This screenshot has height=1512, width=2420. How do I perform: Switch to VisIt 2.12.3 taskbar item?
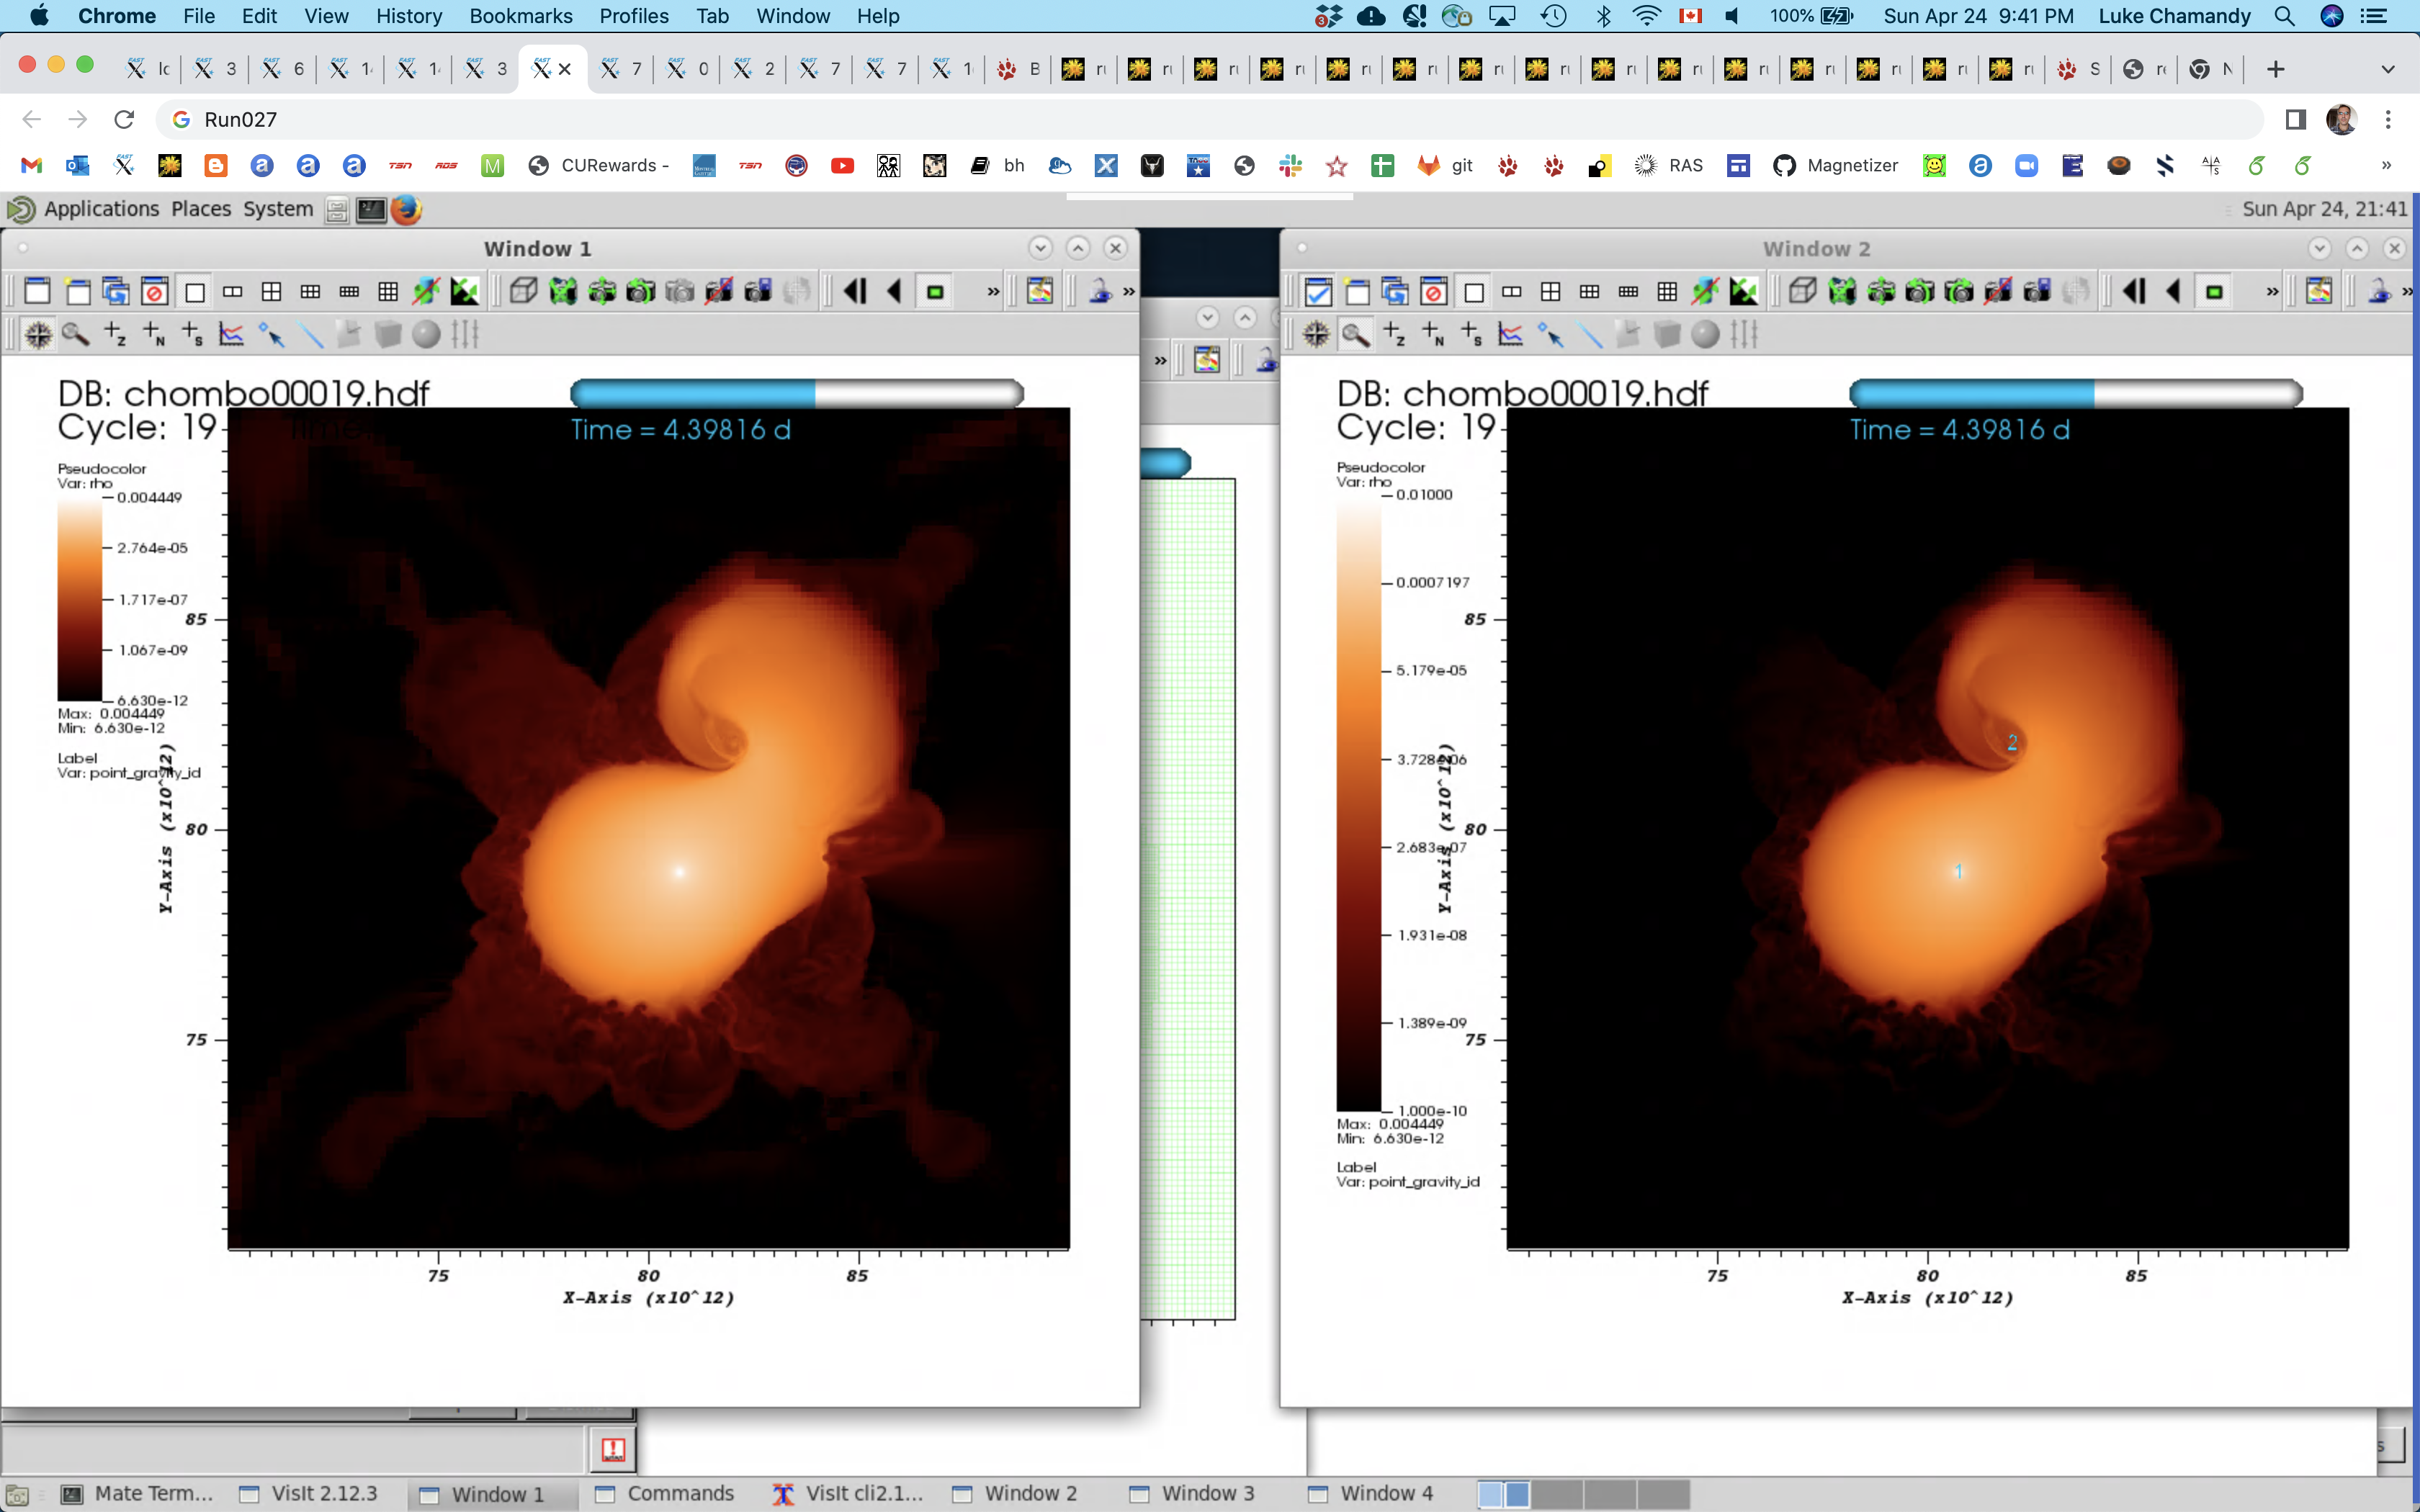(310, 1494)
